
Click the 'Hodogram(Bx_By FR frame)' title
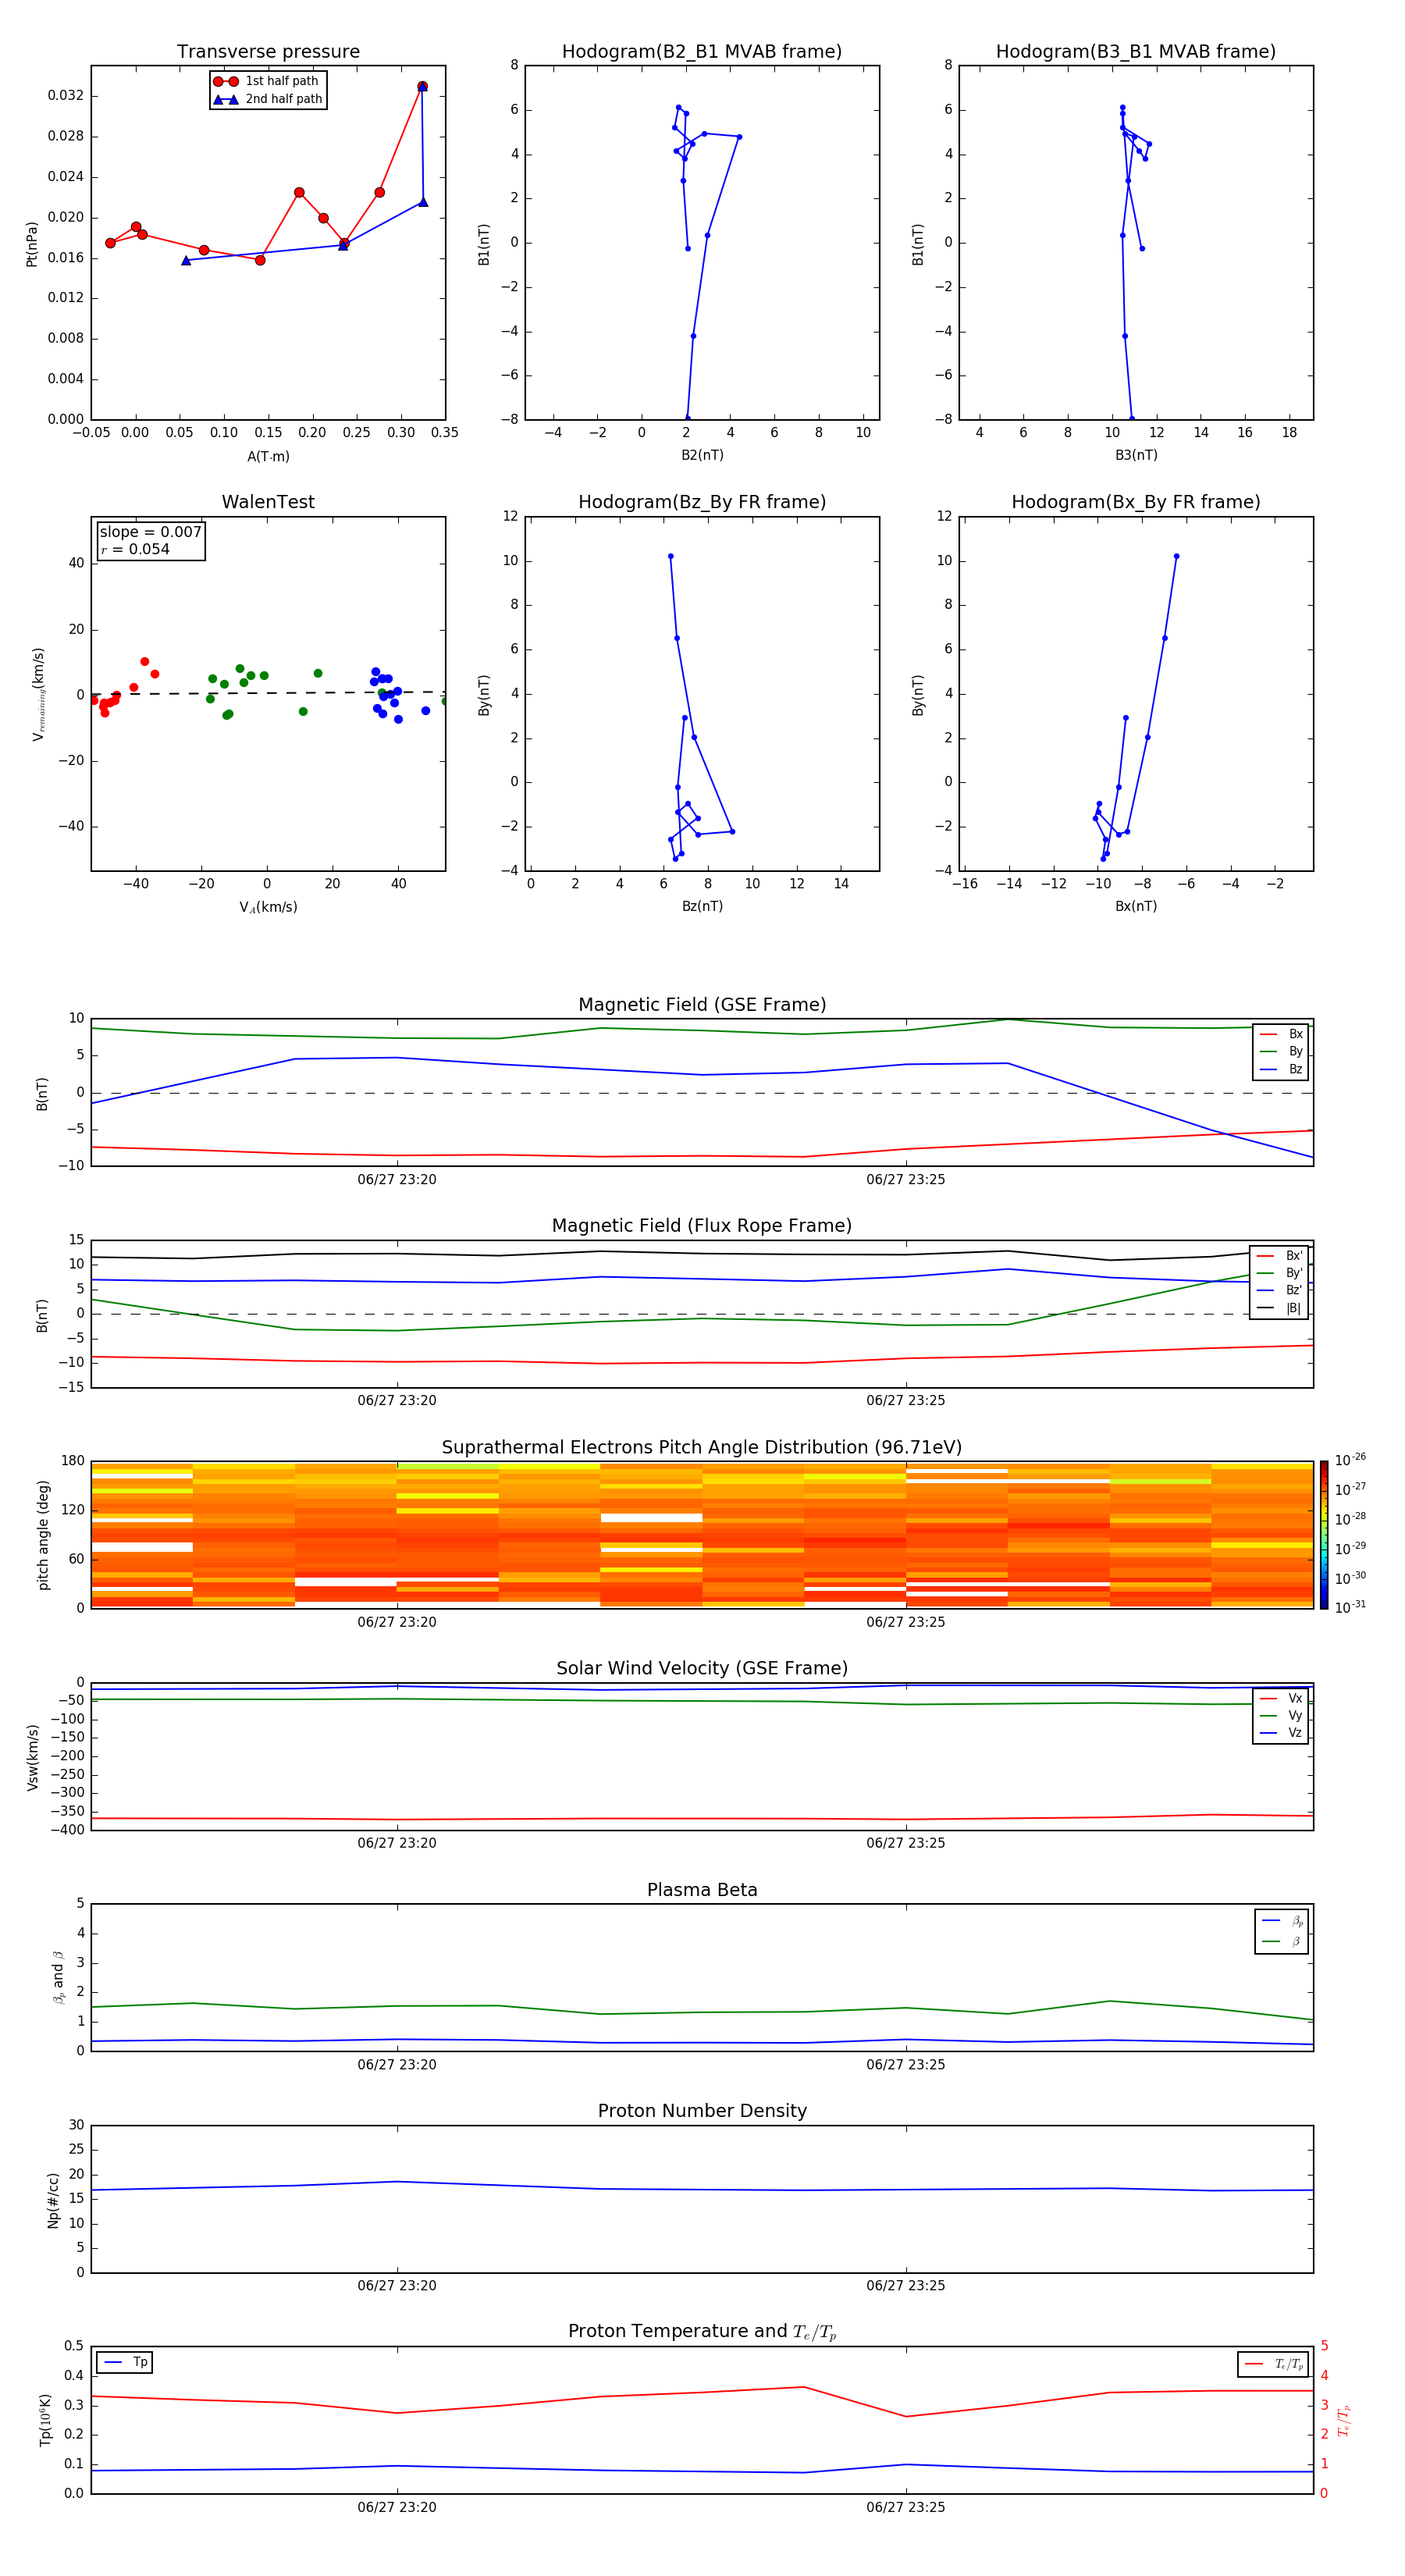[x=1135, y=502]
